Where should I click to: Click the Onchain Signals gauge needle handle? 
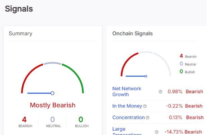[x=146, y=76]
